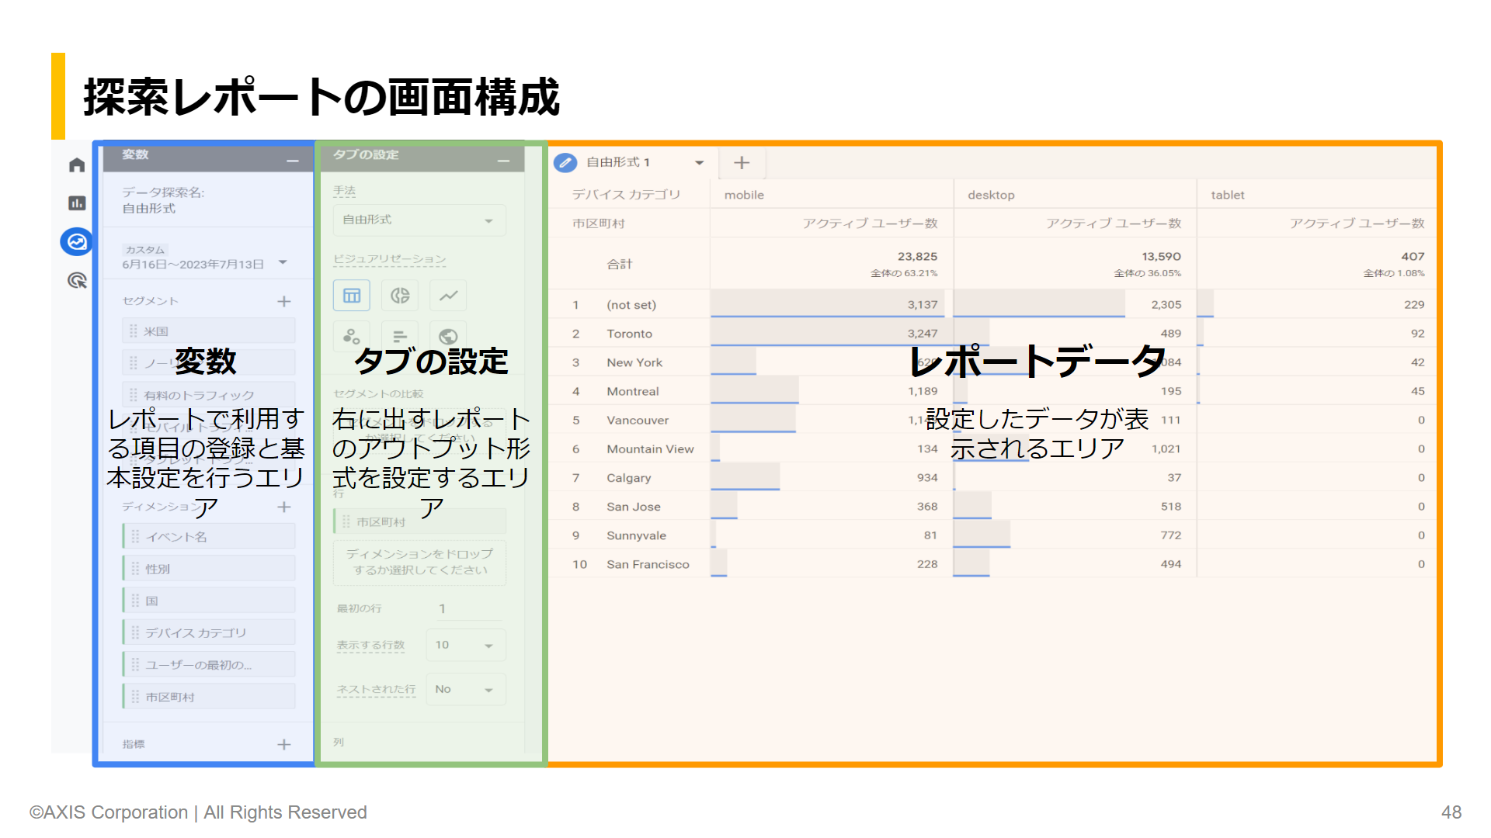1491x838 pixels.
Task: Select the geo map visualization icon
Action: [x=447, y=336]
